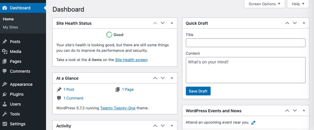The image size is (314, 130).
Task: Click the Comments bubble icon in sidebar
Action: 5,71
